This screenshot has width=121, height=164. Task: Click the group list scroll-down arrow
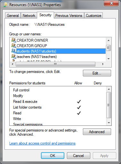(109, 59)
